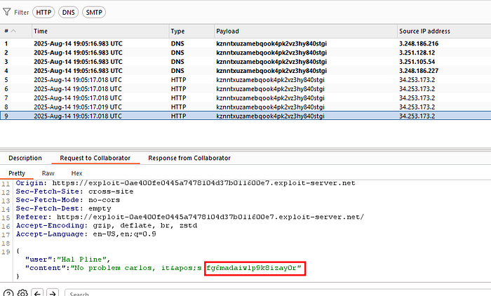Switch to the Hex view tab

tap(76, 173)
